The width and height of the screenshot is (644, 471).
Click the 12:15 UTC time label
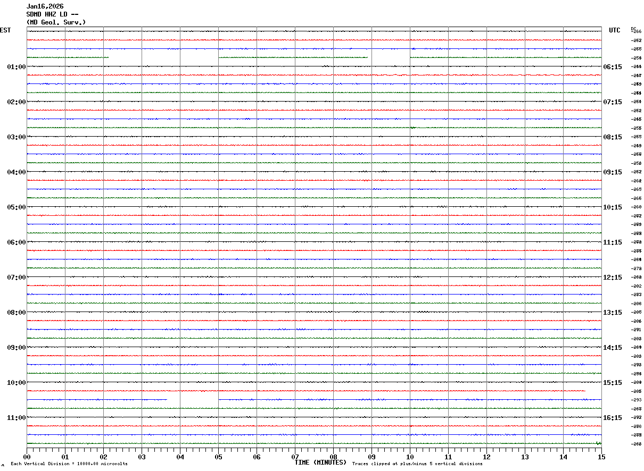613,277
